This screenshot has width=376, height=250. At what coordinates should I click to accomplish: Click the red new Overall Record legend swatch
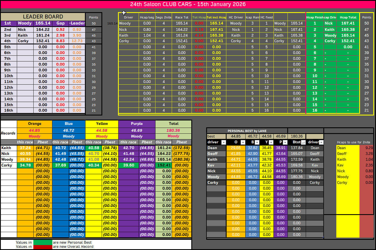pyautogui.click(x=42, y=247)
